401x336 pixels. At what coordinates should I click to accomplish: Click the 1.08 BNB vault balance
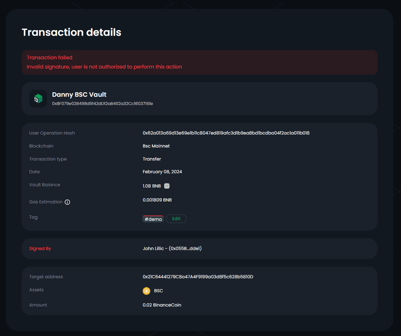point(152,186)
